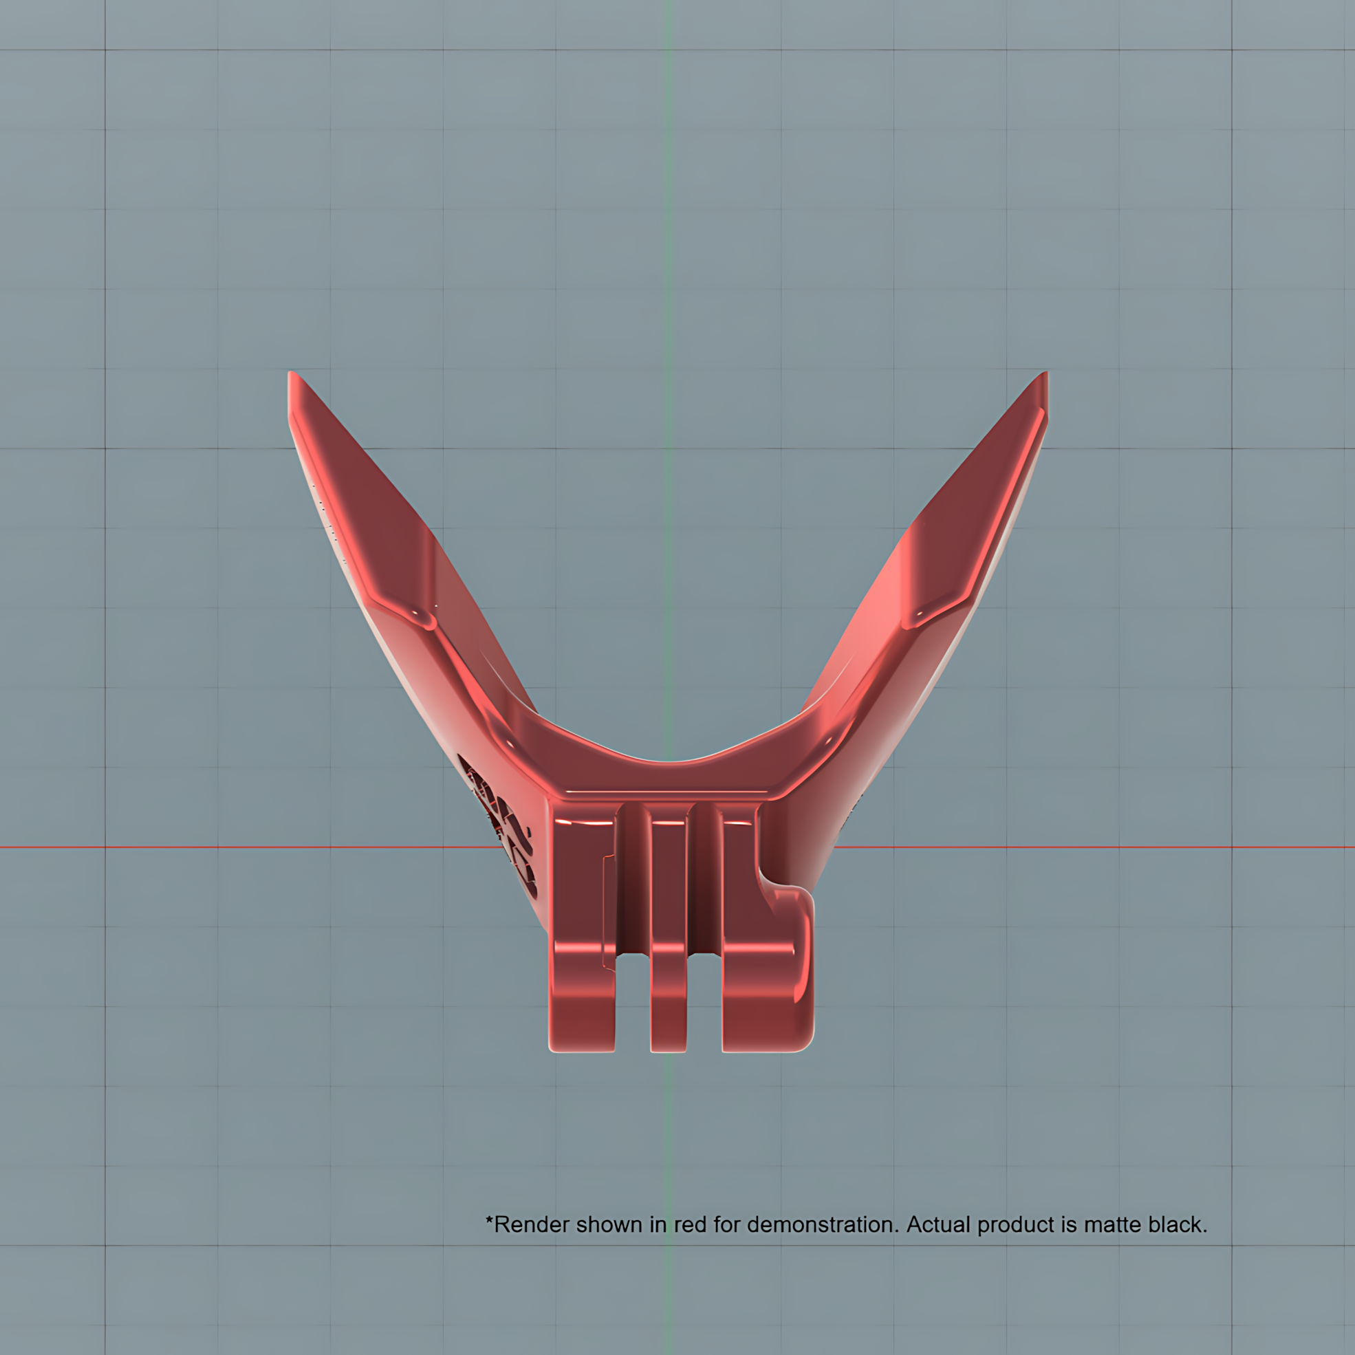The image size is (1355, 1355).
Task: Click the render disclaimer caption text
Action: coord(847,1224)
